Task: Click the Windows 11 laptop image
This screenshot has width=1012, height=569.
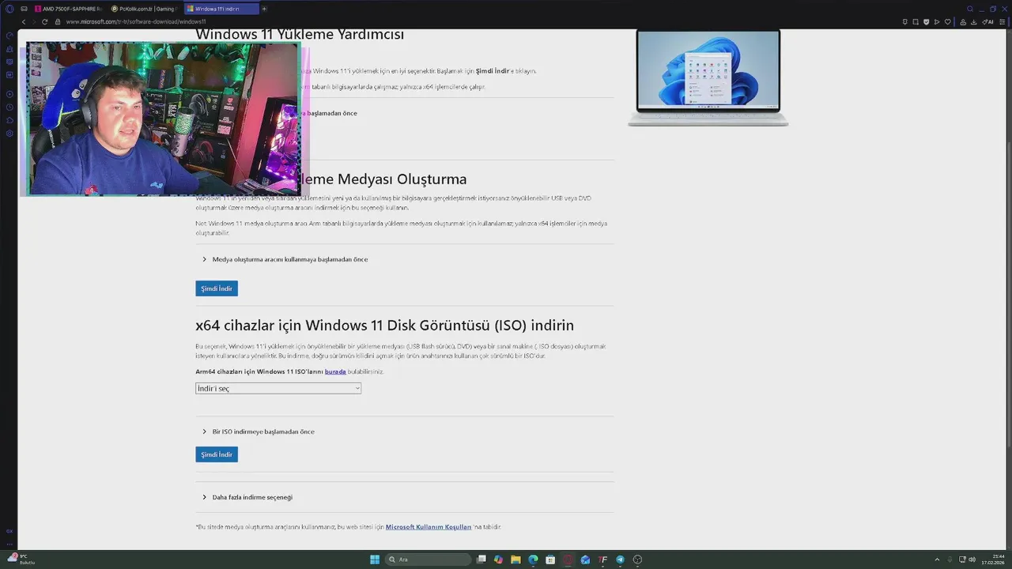Action: pos(708,77)
